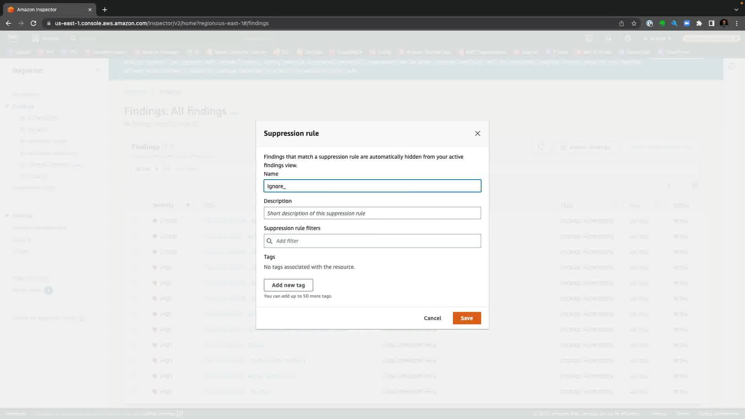The width and height of the screenshot is (745, 419).
Task: Open a new browser tab
Action: (105, 9)
